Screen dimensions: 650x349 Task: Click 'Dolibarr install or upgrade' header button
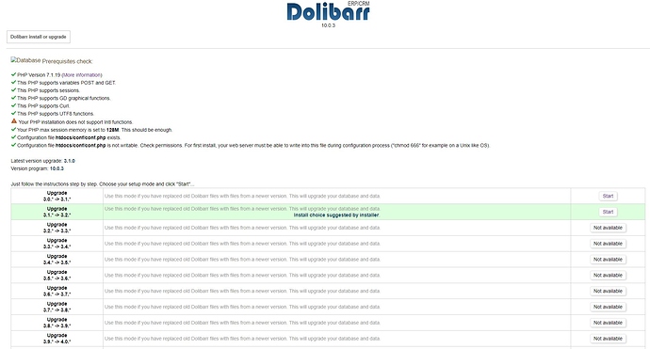click(x=38, y=37)
